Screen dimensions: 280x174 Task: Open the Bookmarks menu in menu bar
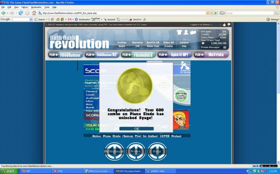pyautogui.click(x=36, y=7)
